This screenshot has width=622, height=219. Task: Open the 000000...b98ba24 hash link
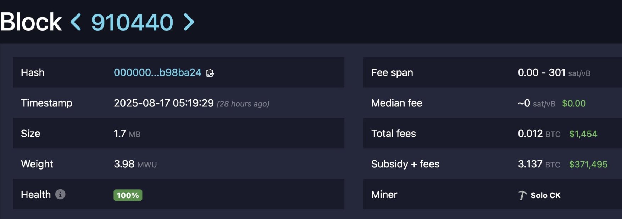tap(157, 72)
